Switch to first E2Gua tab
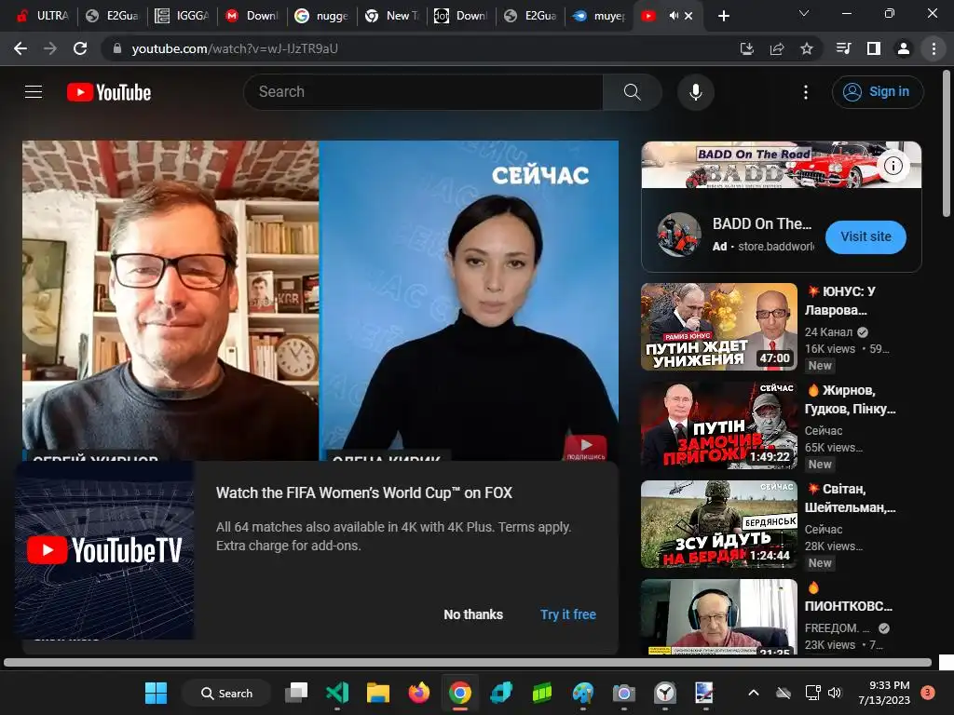 pyautogui.click(x=113, y=16)
